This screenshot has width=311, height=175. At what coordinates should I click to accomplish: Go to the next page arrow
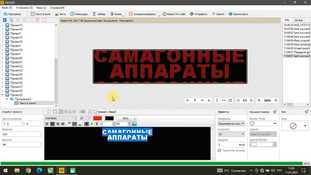coord(251,101)
